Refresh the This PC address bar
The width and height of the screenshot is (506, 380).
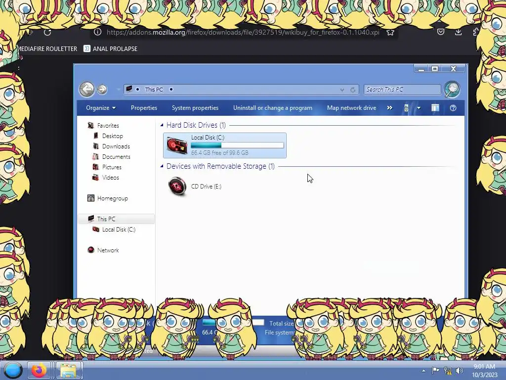[353, 90]
